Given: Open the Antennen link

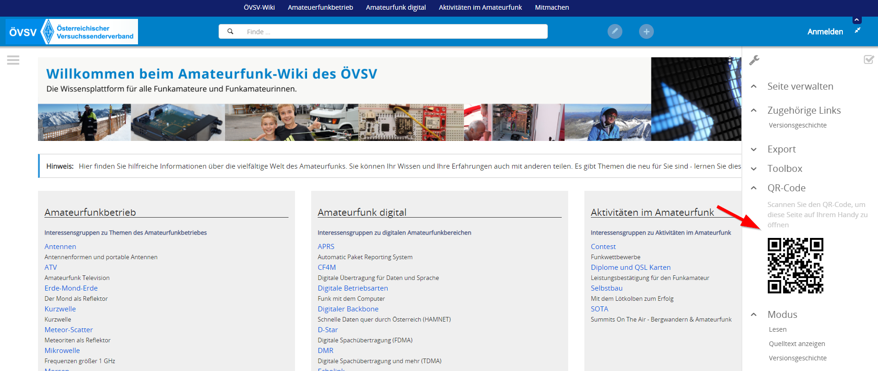Looking at the screenshot, I should pos(60,247).
